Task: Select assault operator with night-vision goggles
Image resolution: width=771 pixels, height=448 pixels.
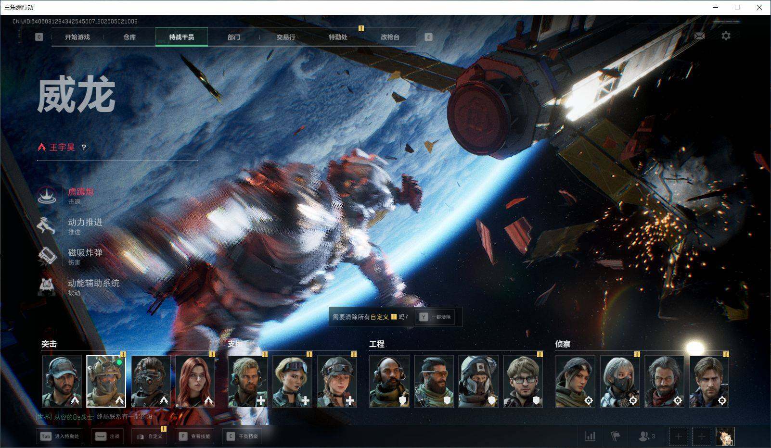Action: (151, 381)
